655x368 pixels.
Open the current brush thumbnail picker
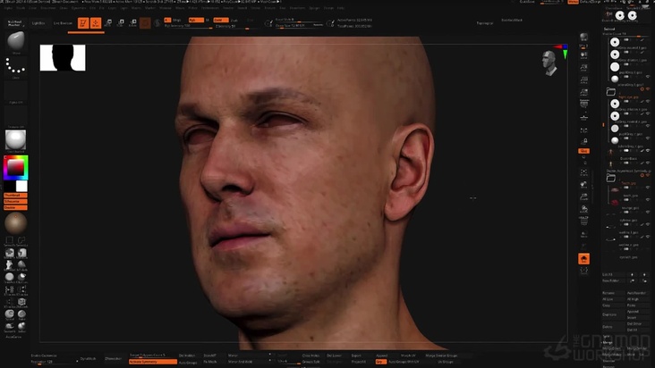pos(15,43)
